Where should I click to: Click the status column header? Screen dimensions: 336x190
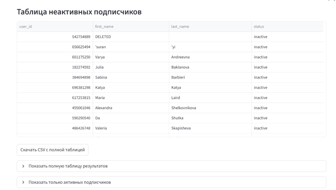click(287, 27)
